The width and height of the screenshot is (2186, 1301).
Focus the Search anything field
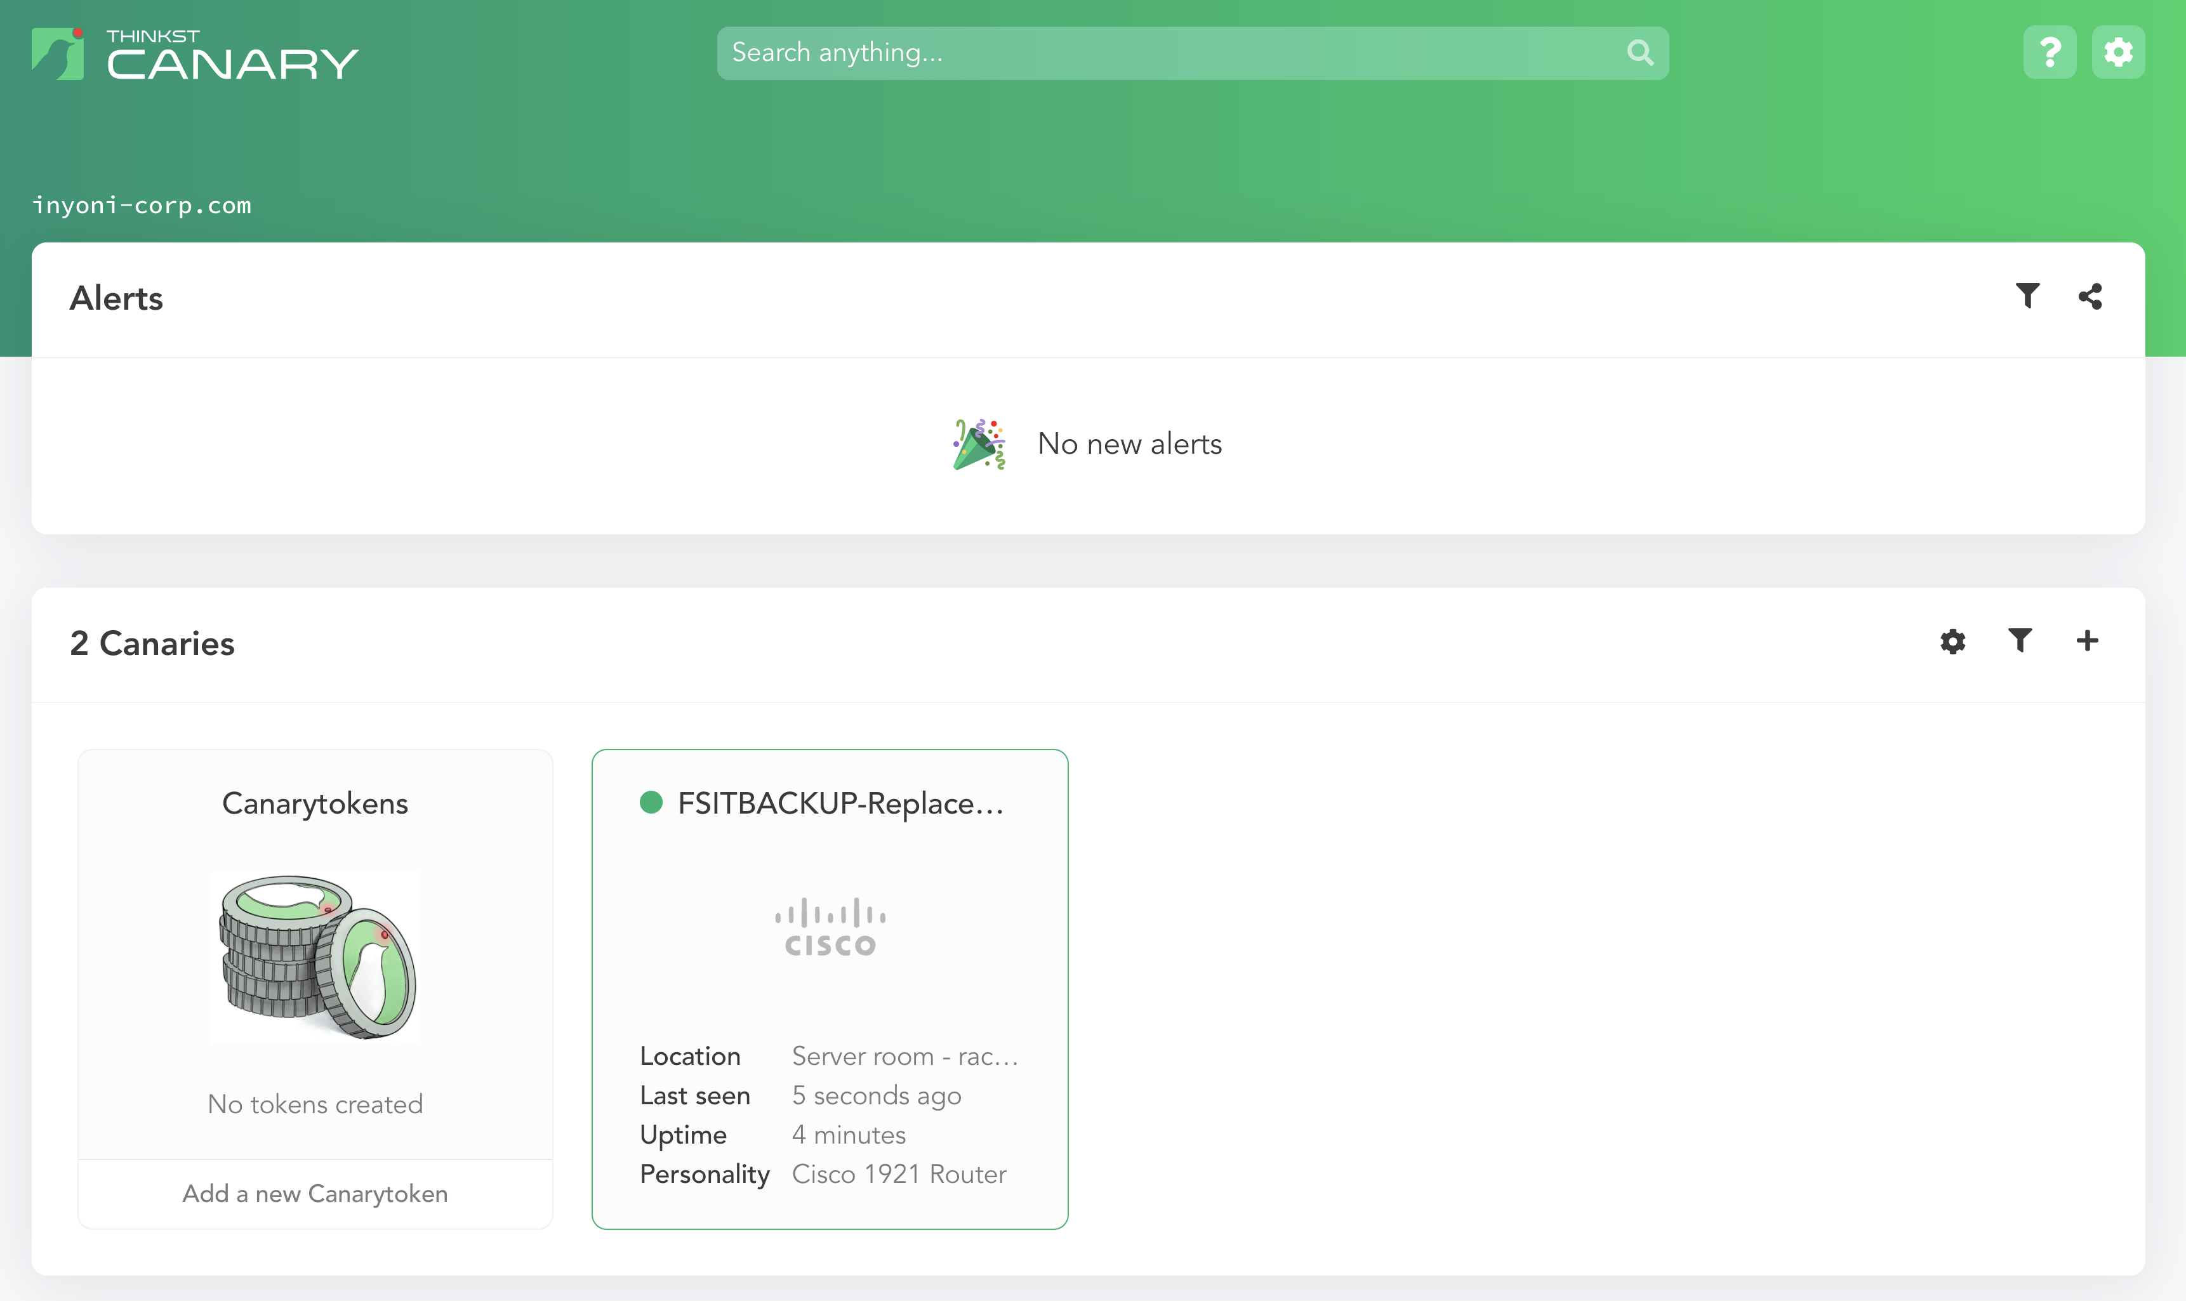click(x=1193, y=53)
